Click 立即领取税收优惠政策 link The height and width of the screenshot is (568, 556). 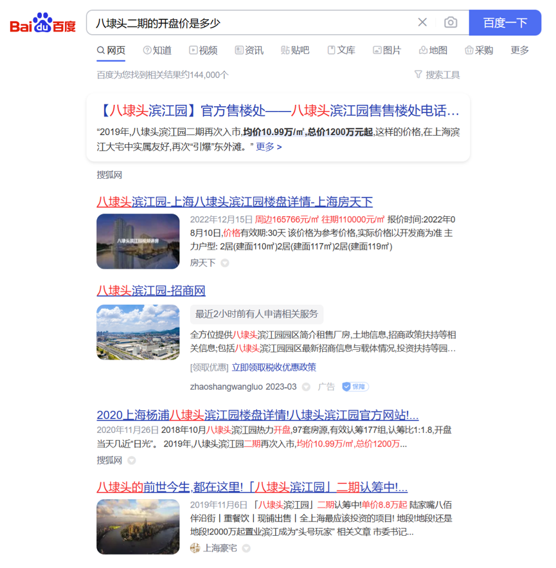click(x=274, y=367)
